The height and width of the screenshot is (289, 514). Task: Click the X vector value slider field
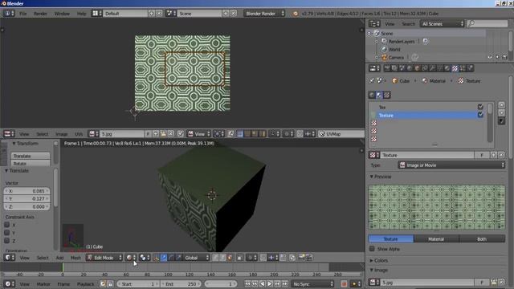tap(27, 191)
